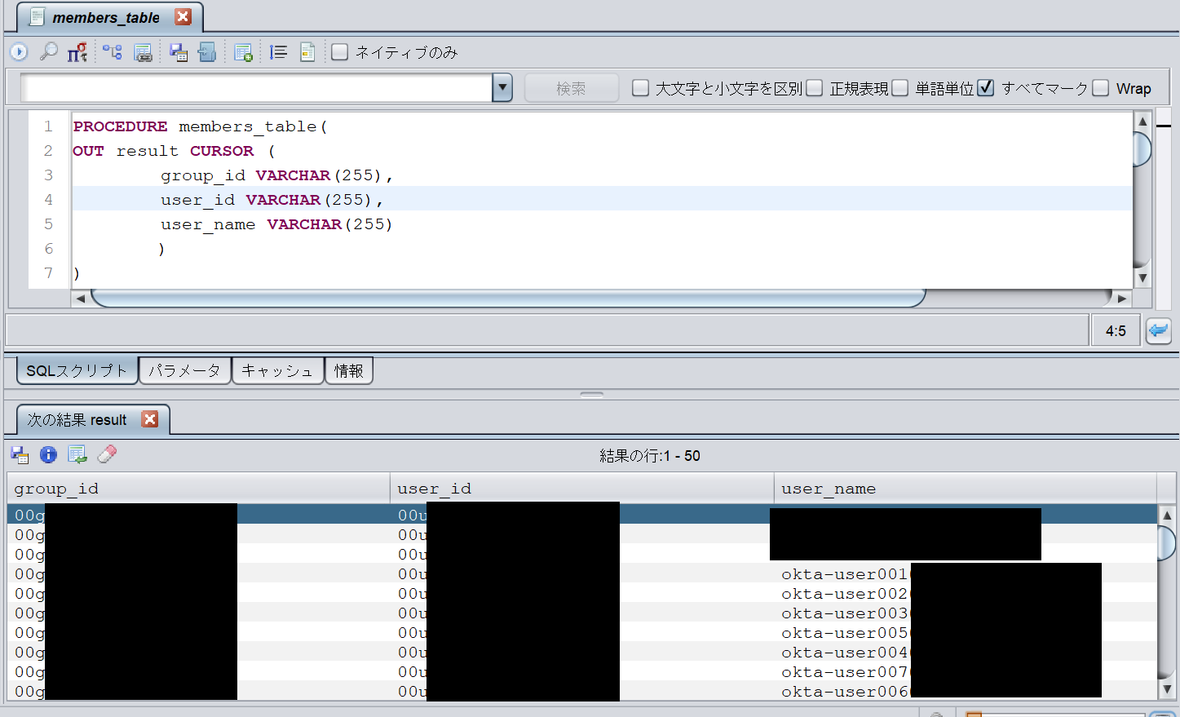The image size is (1180, 717).
Task: Click user_name VARCHAR(255) code line
Action: pos(276,224)
